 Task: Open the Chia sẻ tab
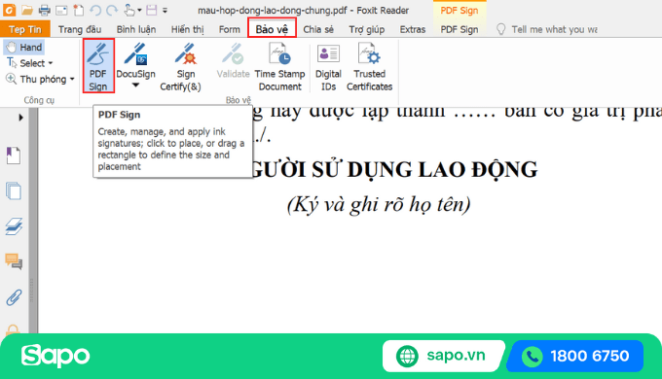pyautogui.click(x=318, y=29)
